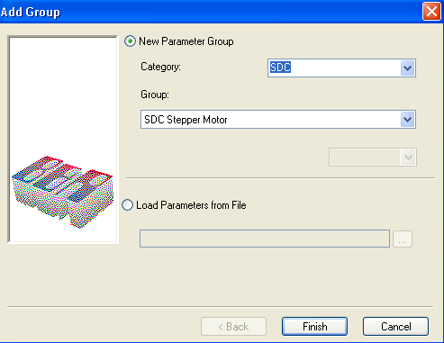
Task: Expand the Category dropdown arrow
Action: pos(408,68)
